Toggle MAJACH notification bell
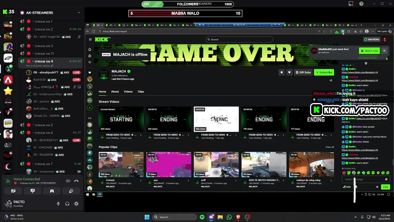394x222 pixels. pos(281,72)
